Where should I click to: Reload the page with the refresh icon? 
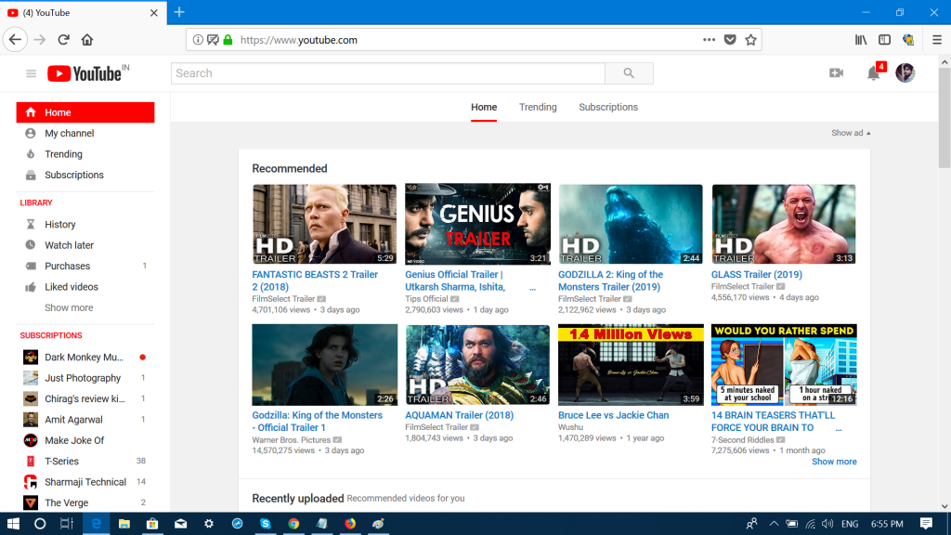(64, 40)
